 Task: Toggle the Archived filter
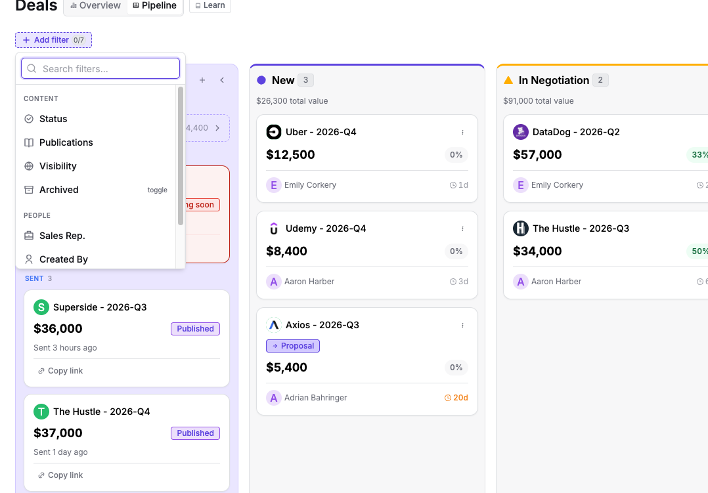pyautogui.click(x=96, y=190)
